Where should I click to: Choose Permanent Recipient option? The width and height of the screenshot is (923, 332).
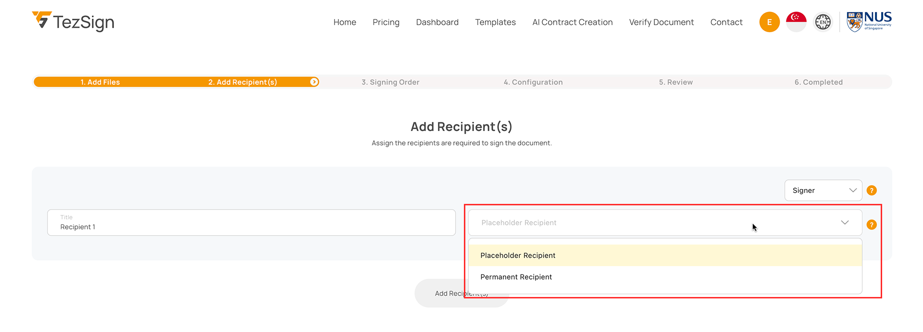[x=516, y=277]
